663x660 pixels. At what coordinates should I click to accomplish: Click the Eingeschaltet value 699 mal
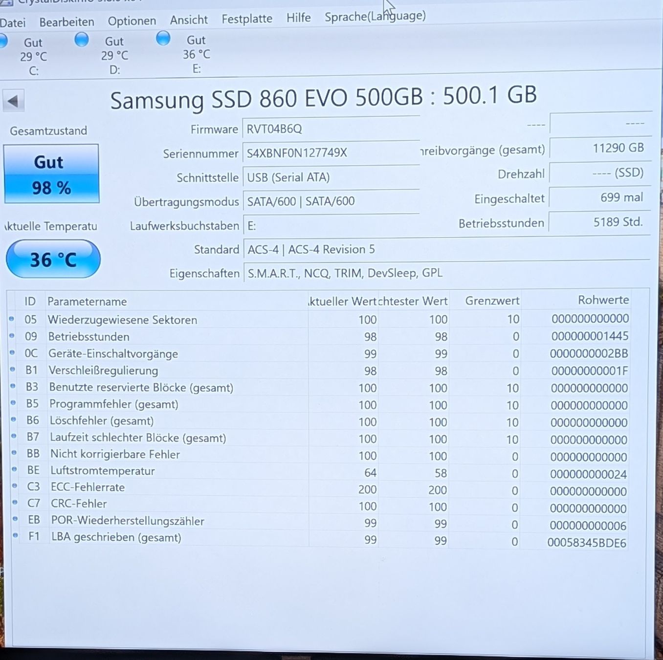pyautogui.click(x=600, y=198)
